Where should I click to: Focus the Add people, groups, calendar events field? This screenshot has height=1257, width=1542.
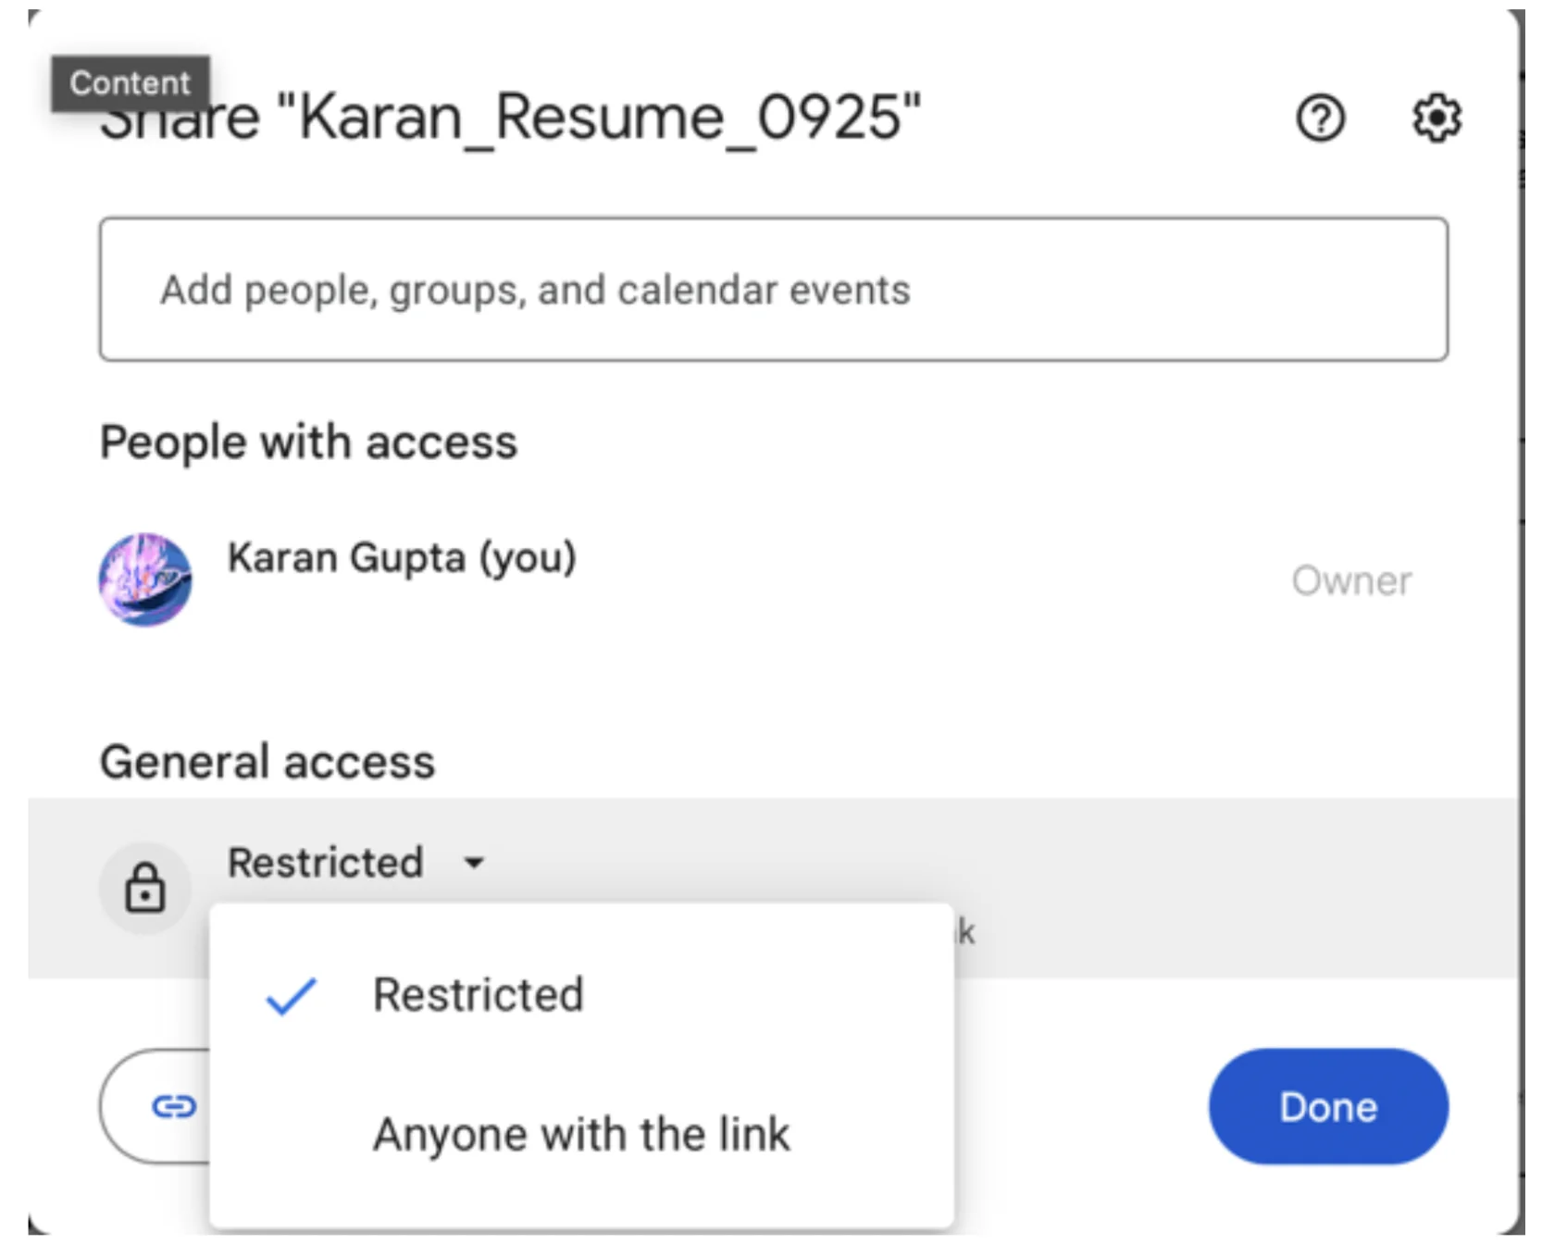coord(773,290)
